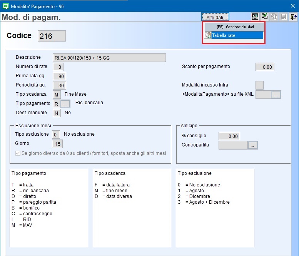
Task: Click the Descrizione text field
Action: (109, 58)
